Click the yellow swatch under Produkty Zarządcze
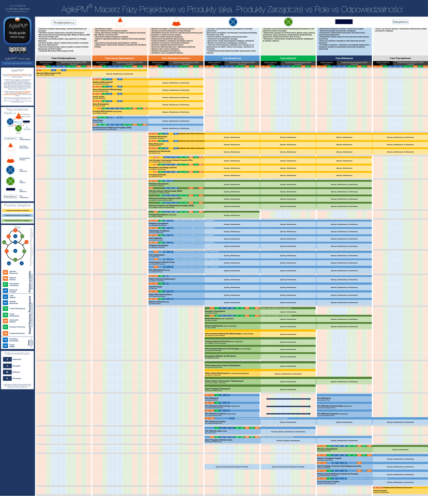This screenshot has height=496, width=428. click(17, 211)
